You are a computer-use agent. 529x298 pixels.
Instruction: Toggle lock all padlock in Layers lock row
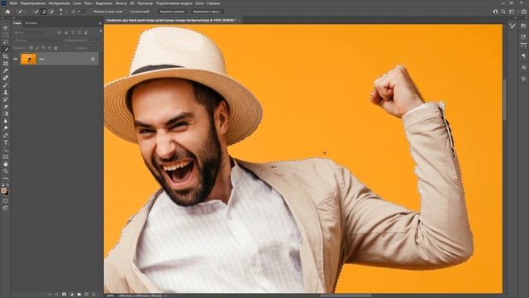tap(55, 48)
